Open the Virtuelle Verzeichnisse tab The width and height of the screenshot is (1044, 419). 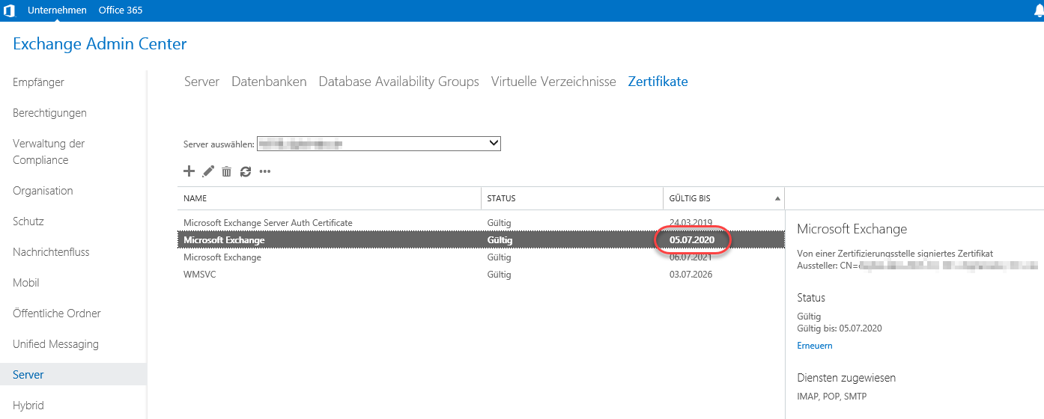(553, 82)
